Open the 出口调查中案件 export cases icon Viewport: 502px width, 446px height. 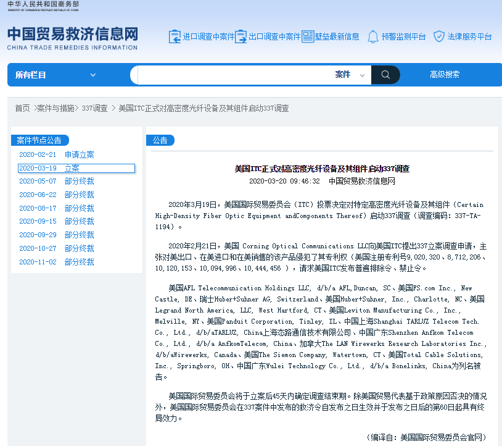point(241,36)
